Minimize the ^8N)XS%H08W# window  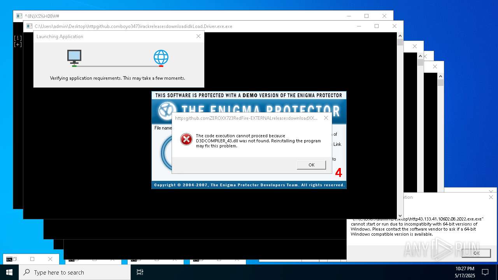coord(349,16)
